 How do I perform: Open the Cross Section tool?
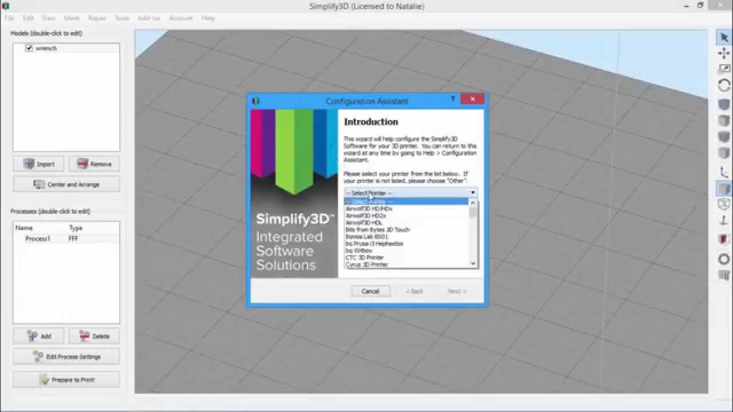[724, 239]
